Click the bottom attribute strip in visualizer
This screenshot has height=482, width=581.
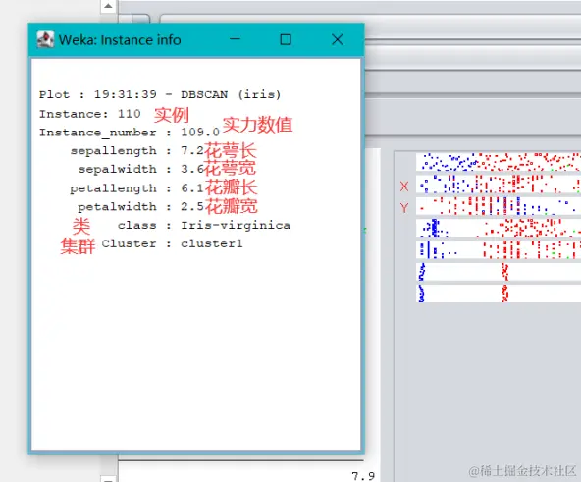click(x=499, y=294)
